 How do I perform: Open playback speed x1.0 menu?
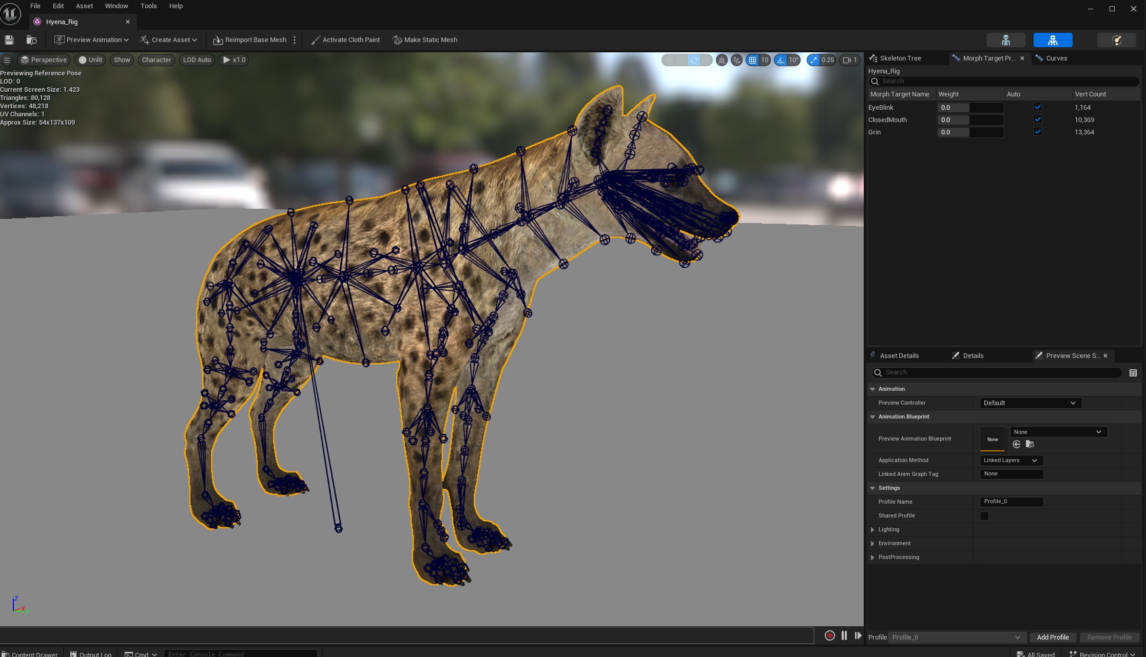(234, 60)
